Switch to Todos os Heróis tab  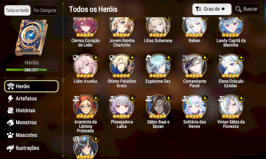tap(17, 11)
